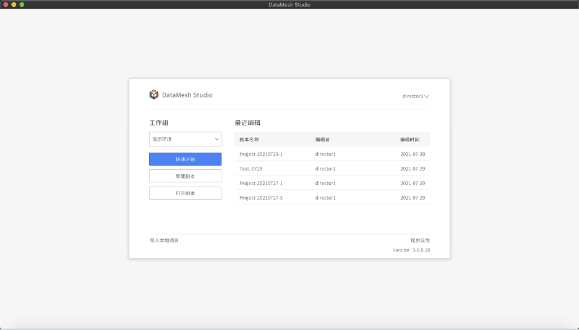Click the 打开剧本 button
Viewport: 579px width, 330px height.
186,193
